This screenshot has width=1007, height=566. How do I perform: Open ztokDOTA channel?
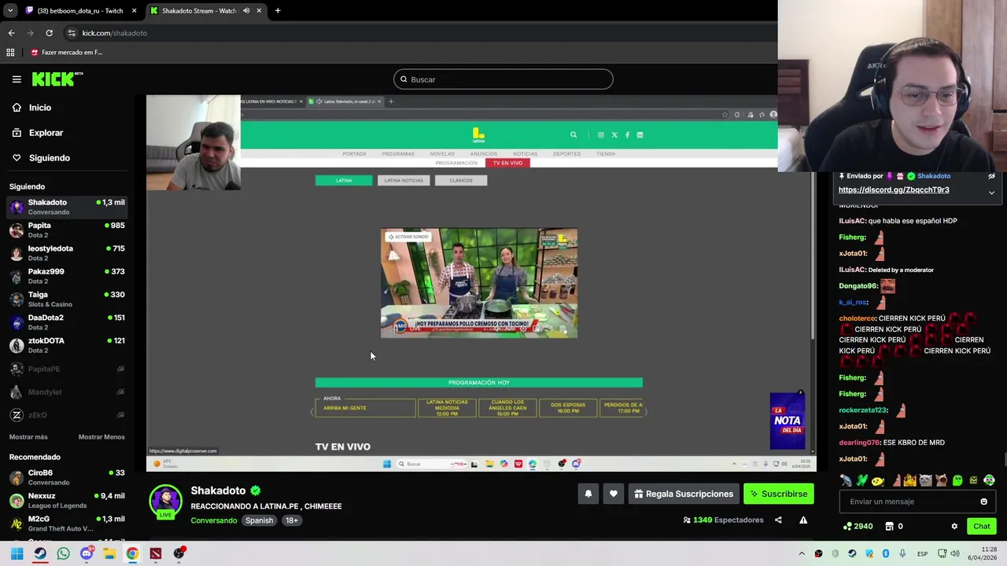click(67, 345)
